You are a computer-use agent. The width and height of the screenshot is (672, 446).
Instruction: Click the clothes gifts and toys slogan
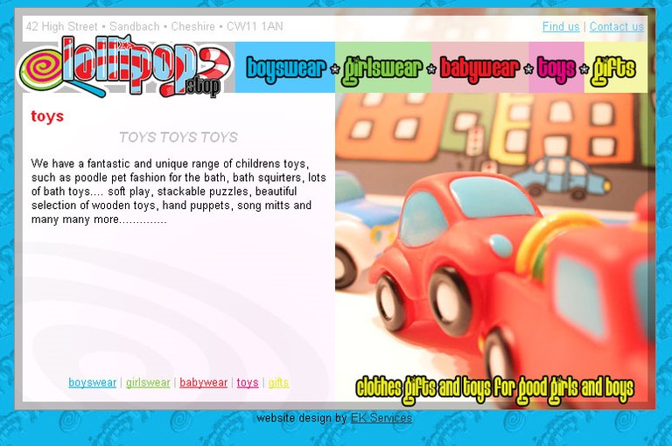494,389
